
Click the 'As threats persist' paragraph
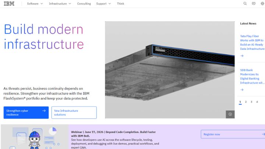click(x=46, y=93)
